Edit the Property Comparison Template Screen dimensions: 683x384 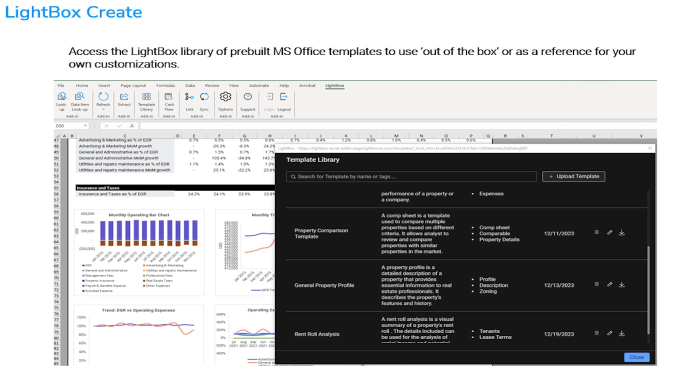[x=609, y=232]
